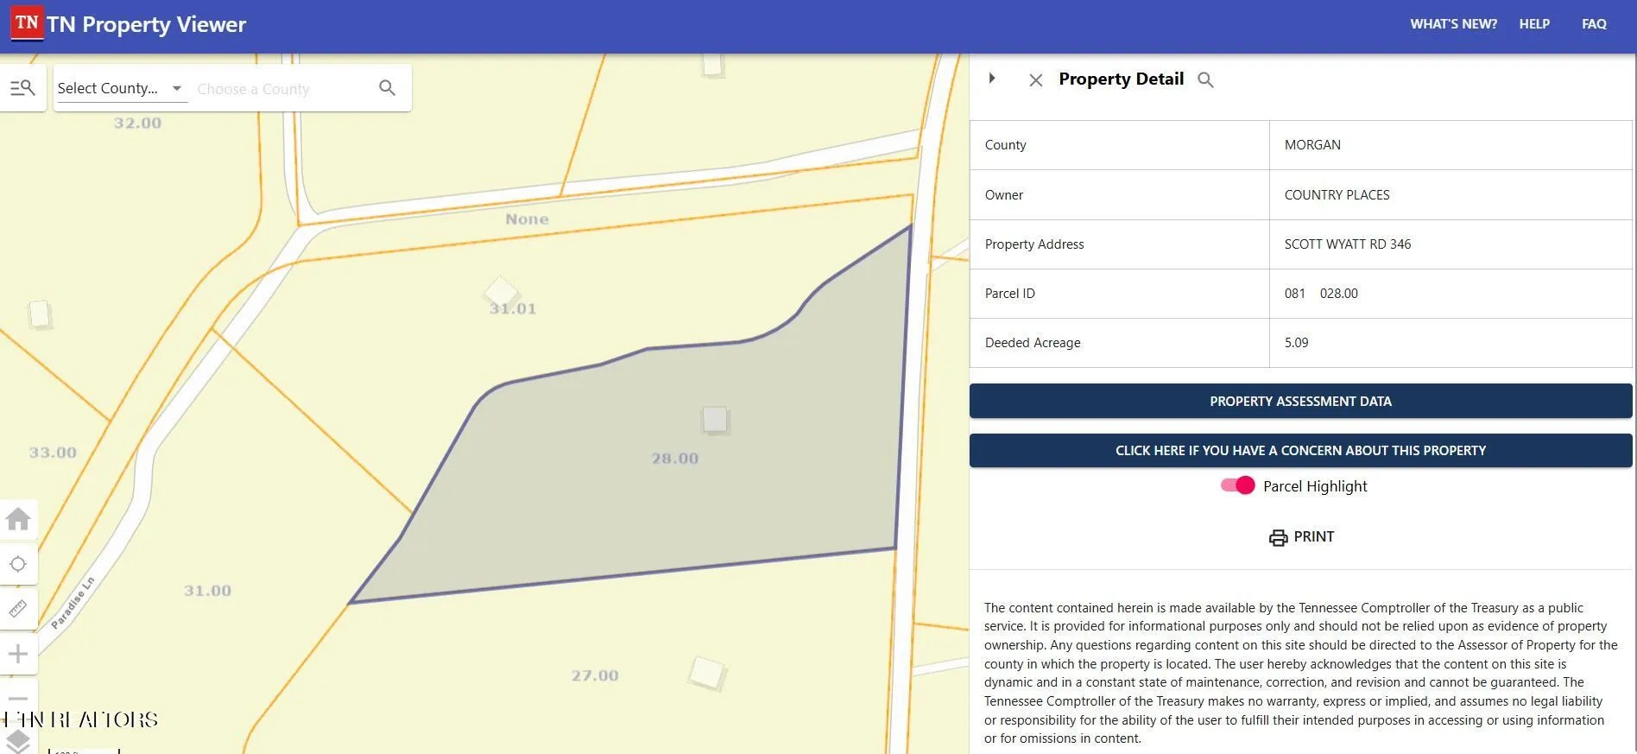Open the FAQ page

(x=1594, y=24)
